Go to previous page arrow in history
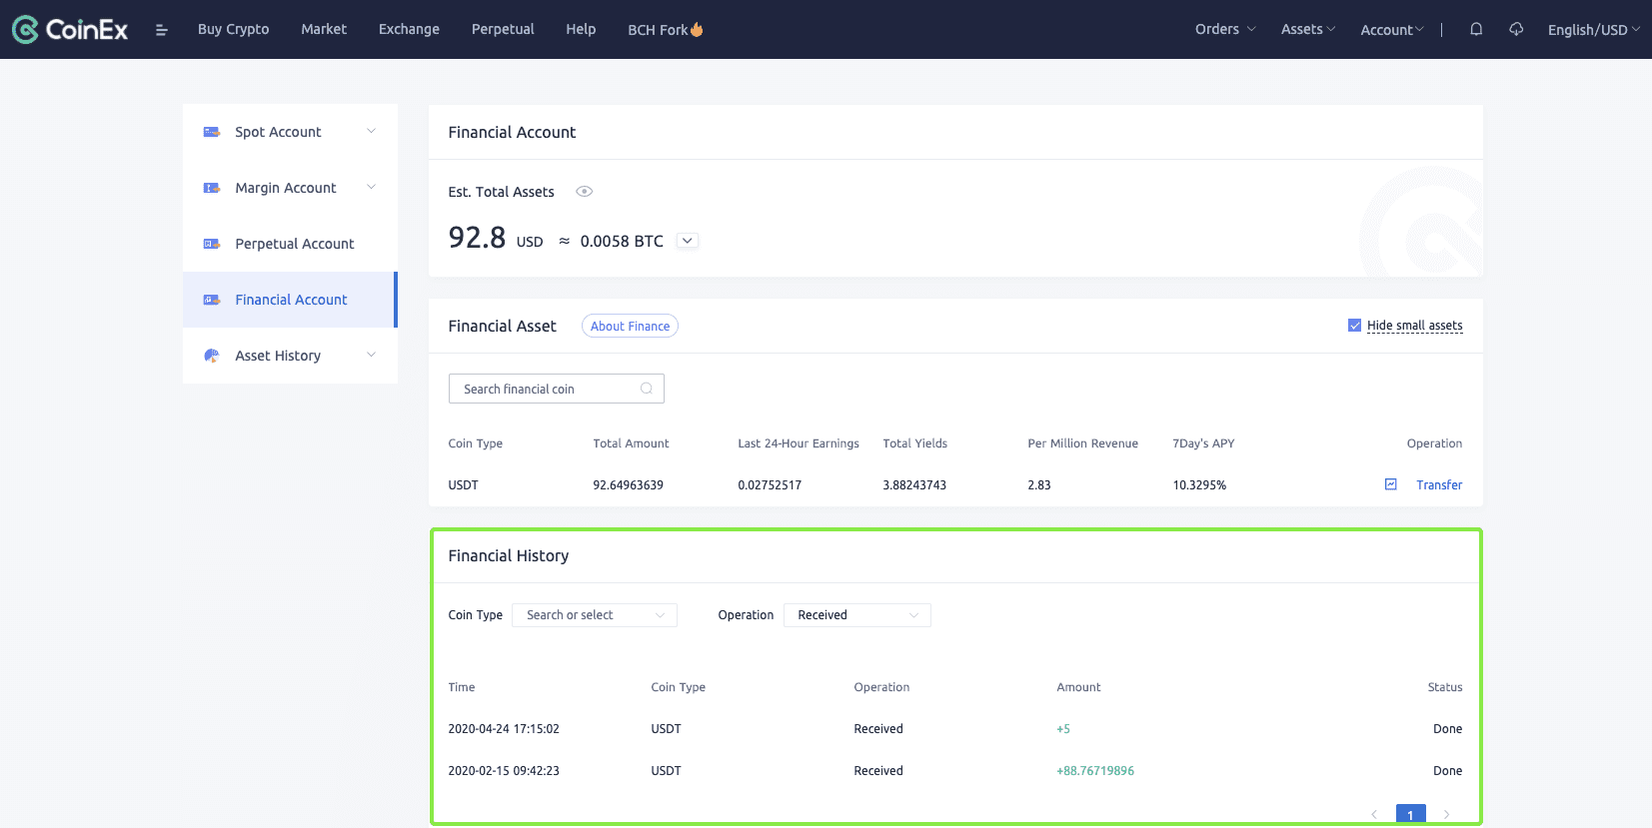This screenshot has width=1652, height=828. pyautogui.click(x=1374, y=815)
